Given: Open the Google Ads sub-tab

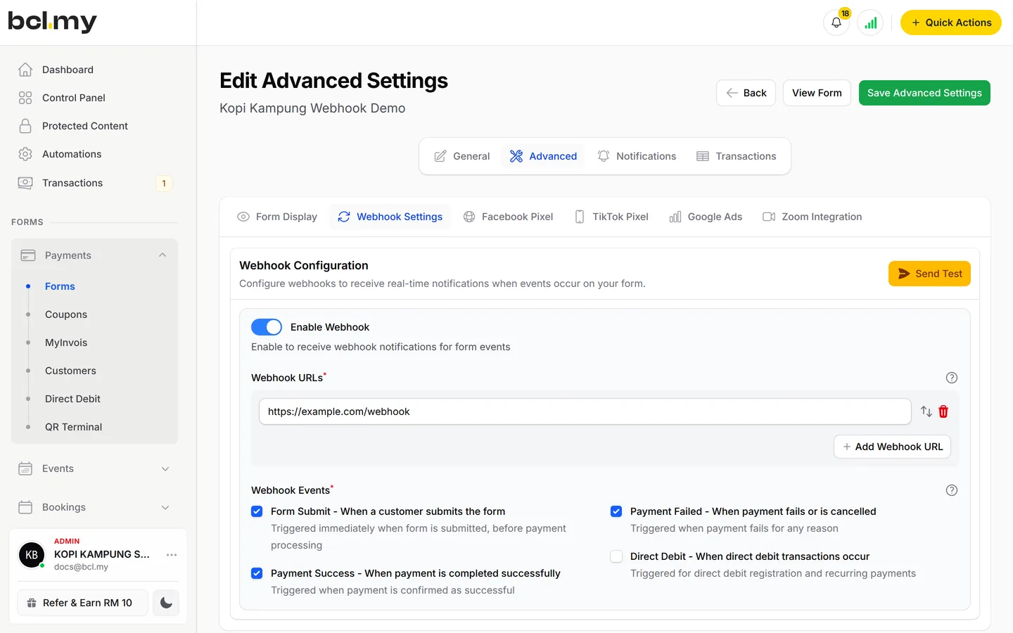Looking at the screenshot, I should point(706,217).
